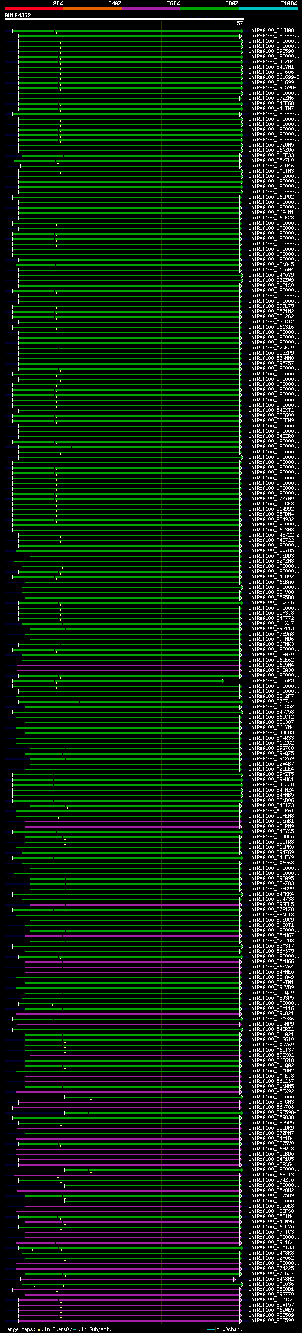Click hit label UniRef100_B9GEL5
Screen dimensions: 302x1333
tap(270, 904)
